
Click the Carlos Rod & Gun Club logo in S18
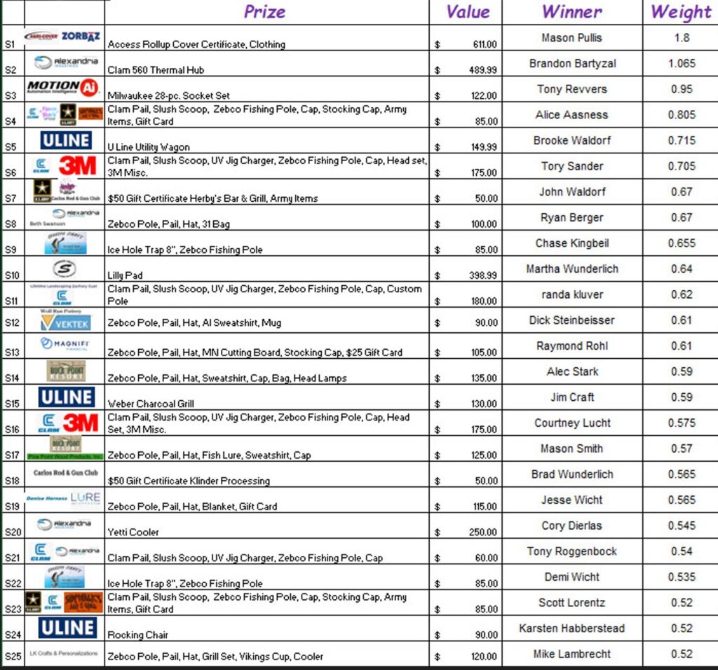(x=65, y=473)
